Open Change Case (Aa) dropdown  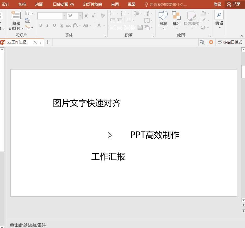pos(87,25)
